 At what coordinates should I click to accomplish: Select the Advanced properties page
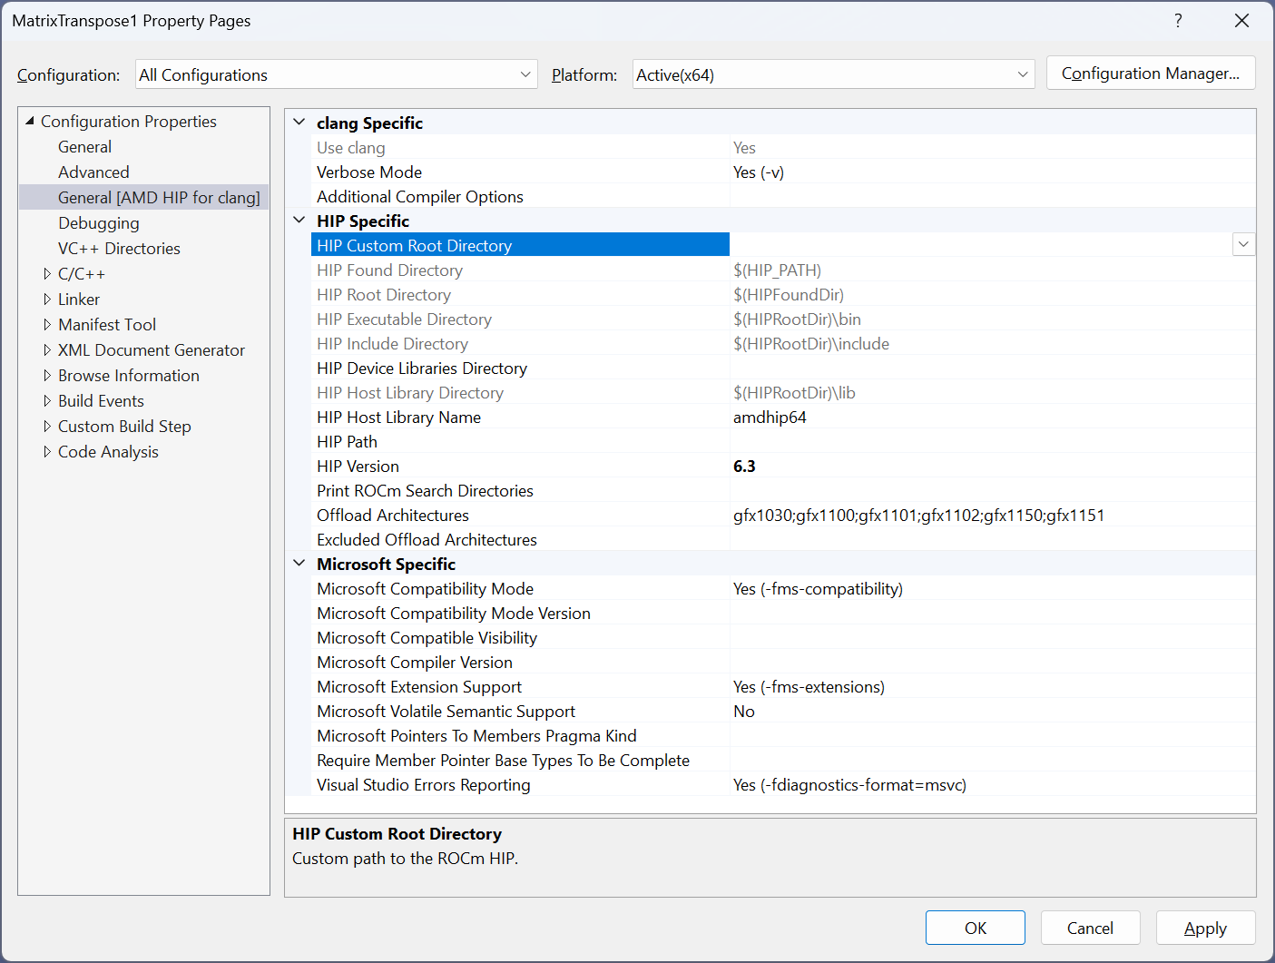(x=93, y=172)
